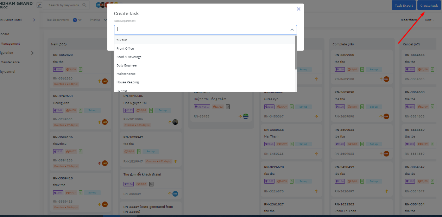The height and width of the screenshot is (217, 442).
Task: Open task card RN-3862820 title
Action: click(63, 55)
